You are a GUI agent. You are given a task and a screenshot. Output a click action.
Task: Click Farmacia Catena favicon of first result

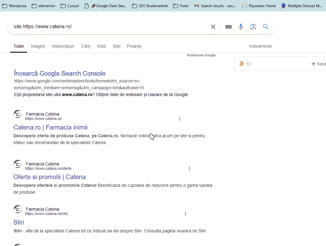pos(18,114)
